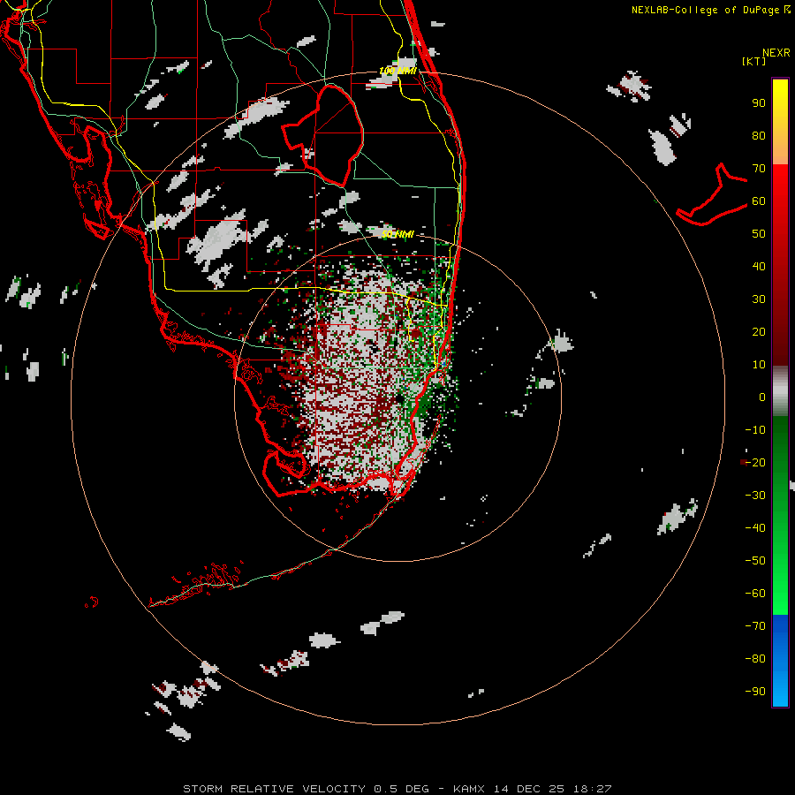
Task: Click the 80 value on velocity scale
Action: coord(759,135)
